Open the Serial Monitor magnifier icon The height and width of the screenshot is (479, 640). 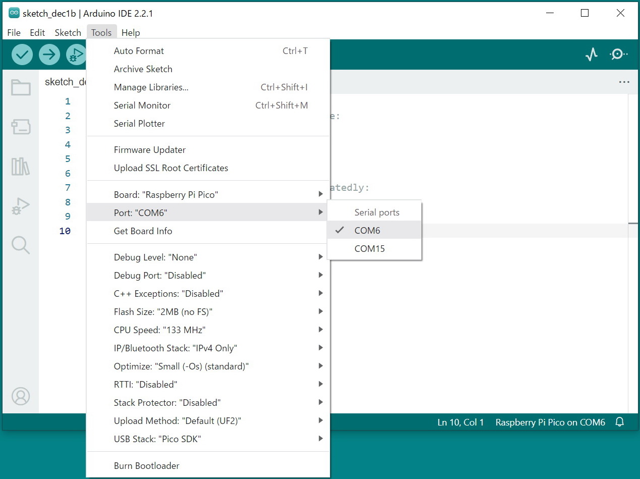(x=618, y=55)
